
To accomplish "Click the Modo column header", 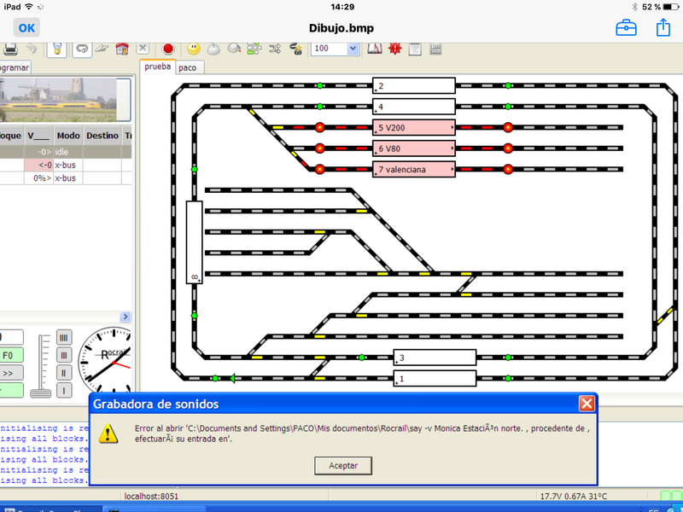I will (68, 136).
